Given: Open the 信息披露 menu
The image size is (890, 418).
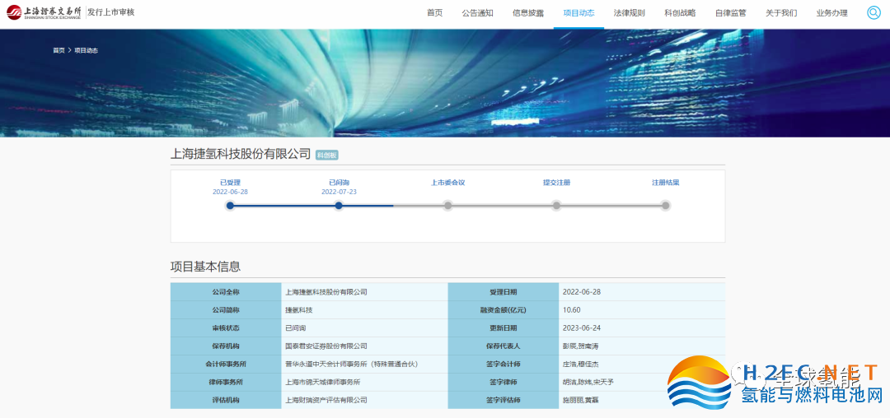Looking at the screenshot, I should coord(528,13).
